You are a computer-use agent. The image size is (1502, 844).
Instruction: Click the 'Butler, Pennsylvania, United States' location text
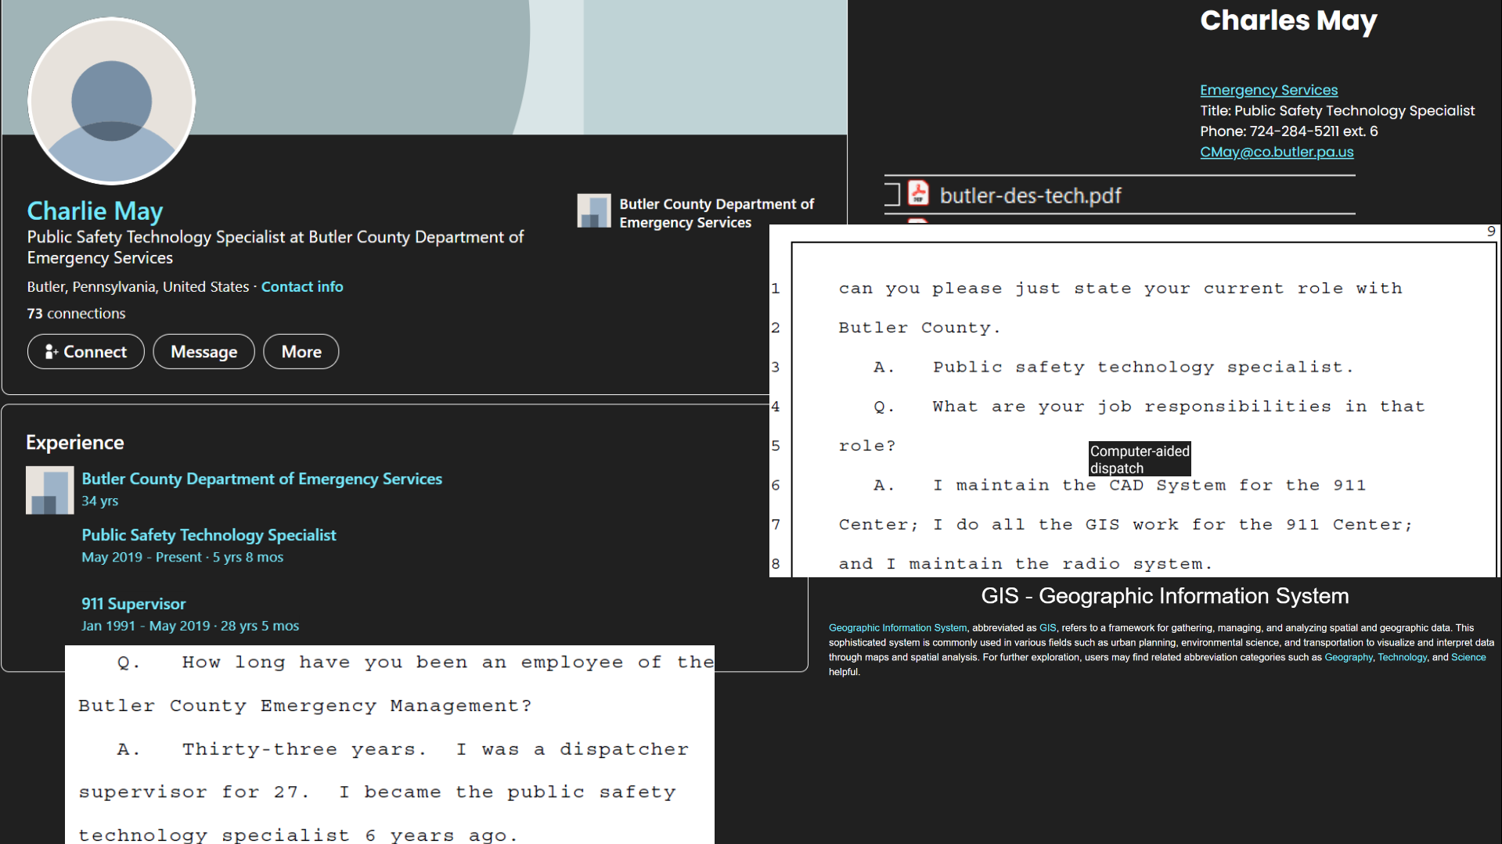click(138, 286)
